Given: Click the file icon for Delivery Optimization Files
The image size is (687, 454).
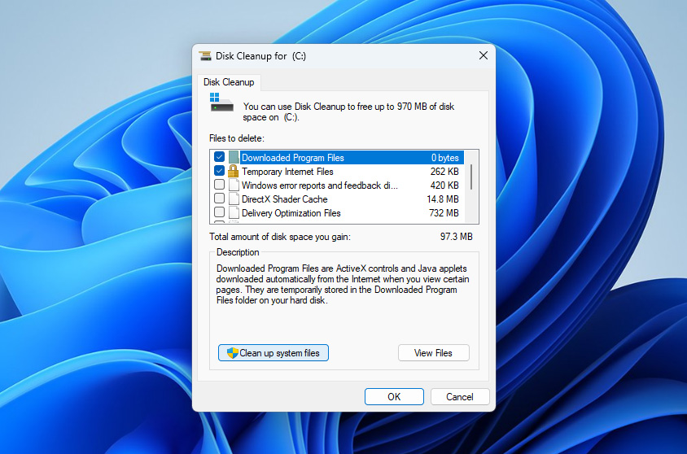Looking at the screenshot, I should click(x=234, y=213).
